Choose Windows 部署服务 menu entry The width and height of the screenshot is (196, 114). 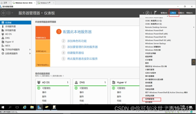point(153,47)
